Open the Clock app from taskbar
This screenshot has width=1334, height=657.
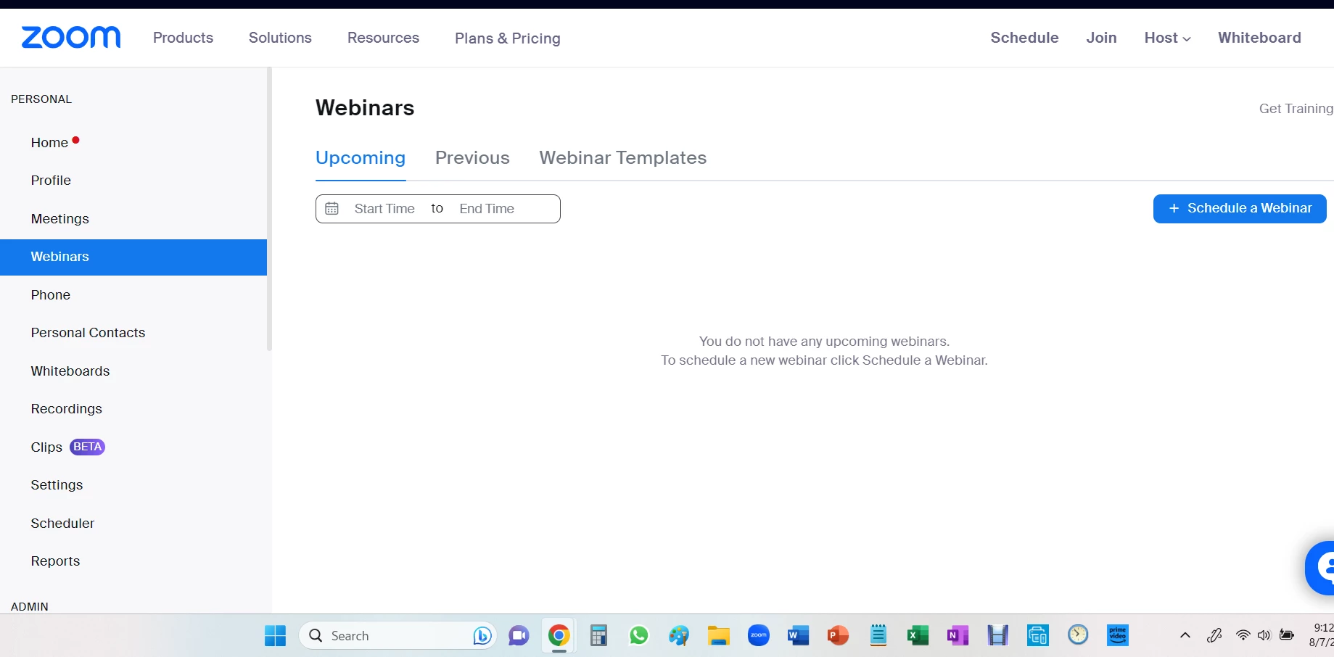coord(1078,635)
